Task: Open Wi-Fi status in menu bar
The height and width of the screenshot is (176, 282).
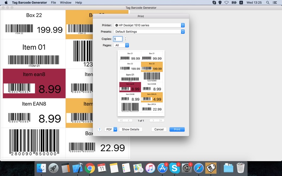Action: click(x=226, y=2)
